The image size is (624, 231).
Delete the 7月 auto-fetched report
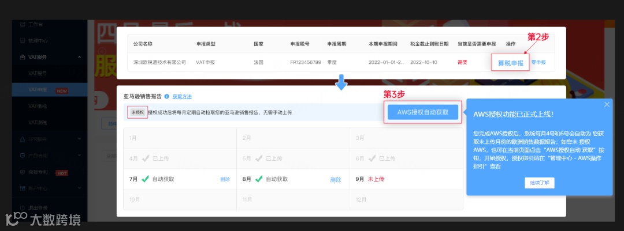(225, 179)
